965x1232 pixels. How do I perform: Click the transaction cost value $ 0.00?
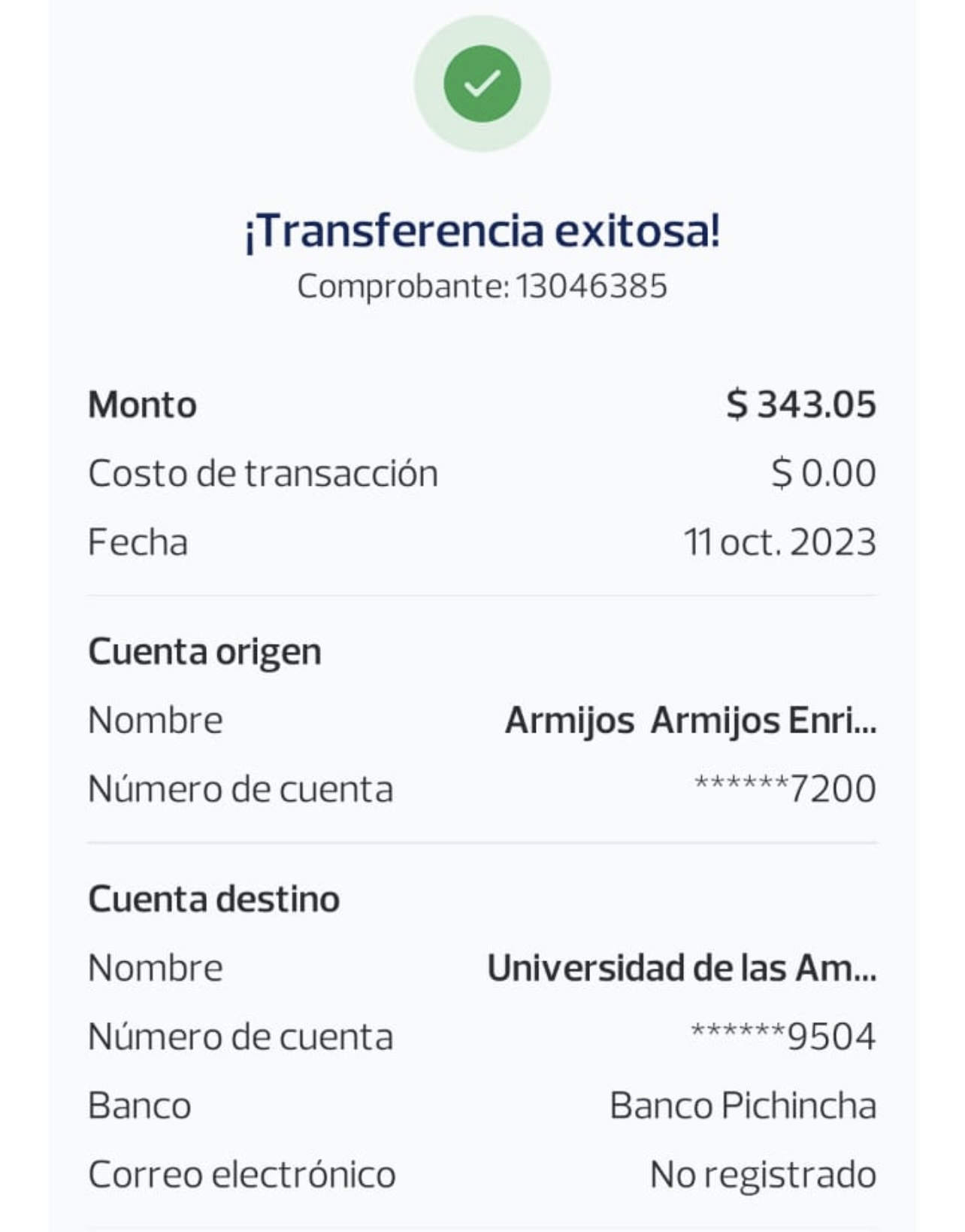823,474
